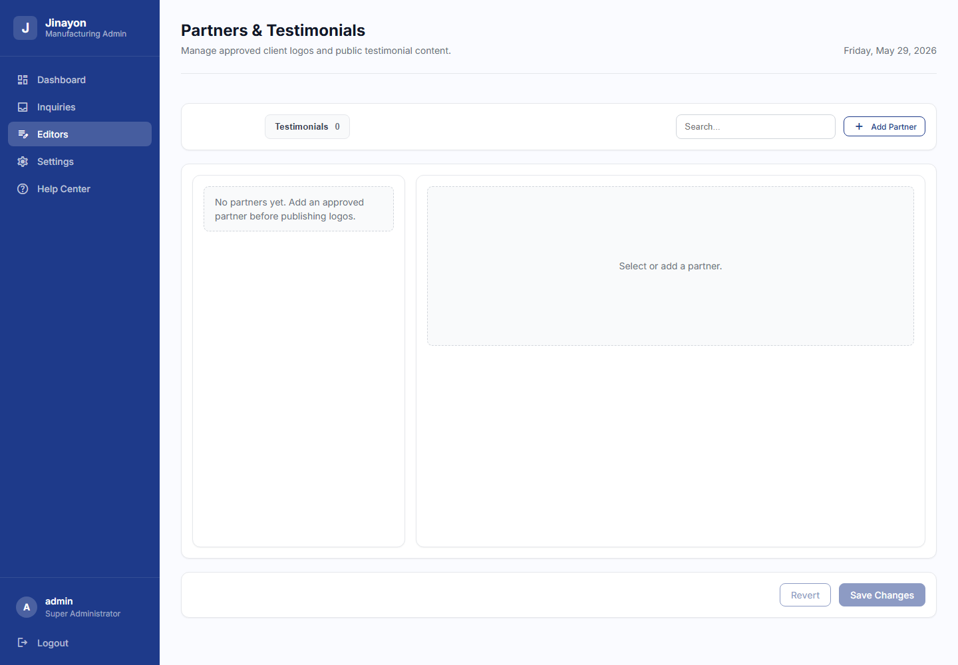The width and height of the screenshot is (958, 665).
Task: Switch to the Testimonials tab
Action: [307, 126]
